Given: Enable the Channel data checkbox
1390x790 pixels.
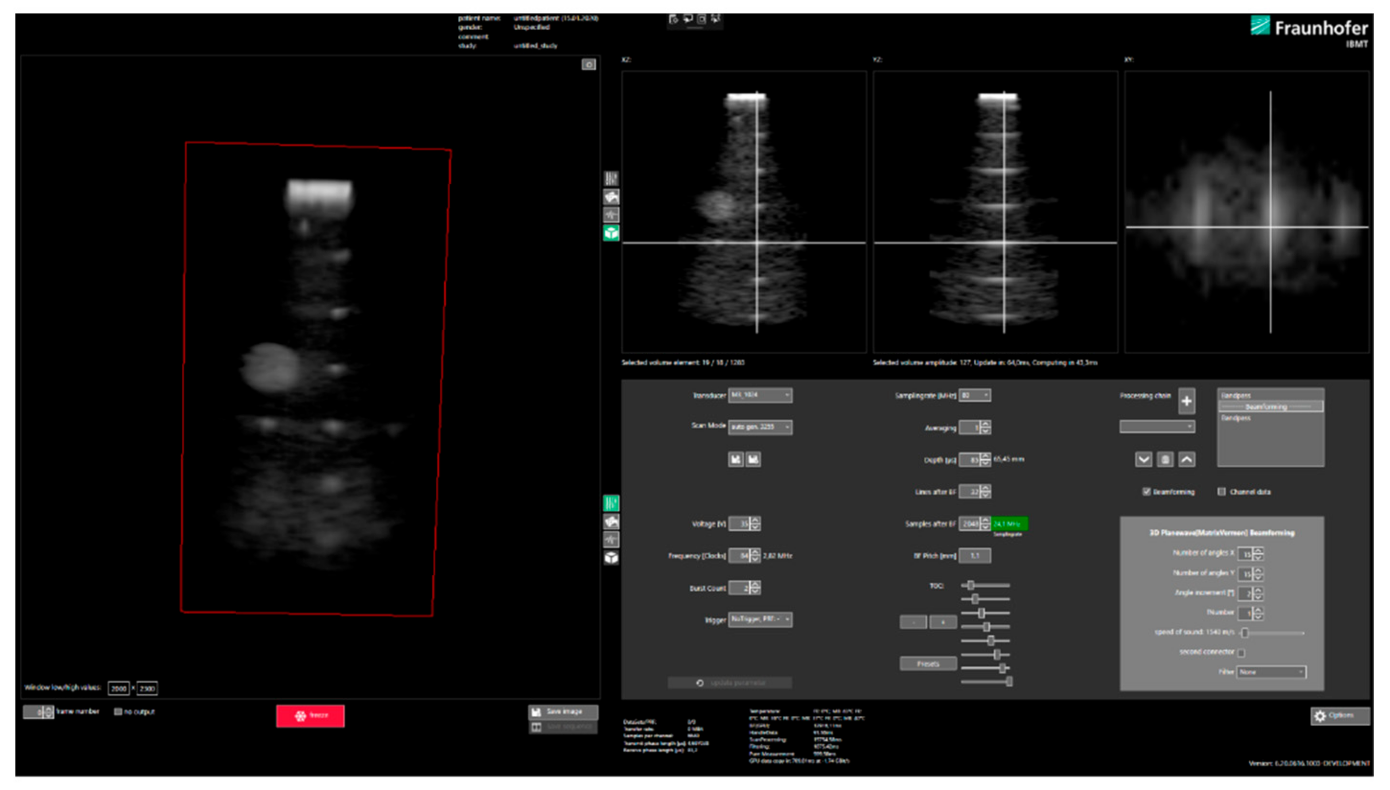Looking at the screenshot, I should click(1221, 491).
